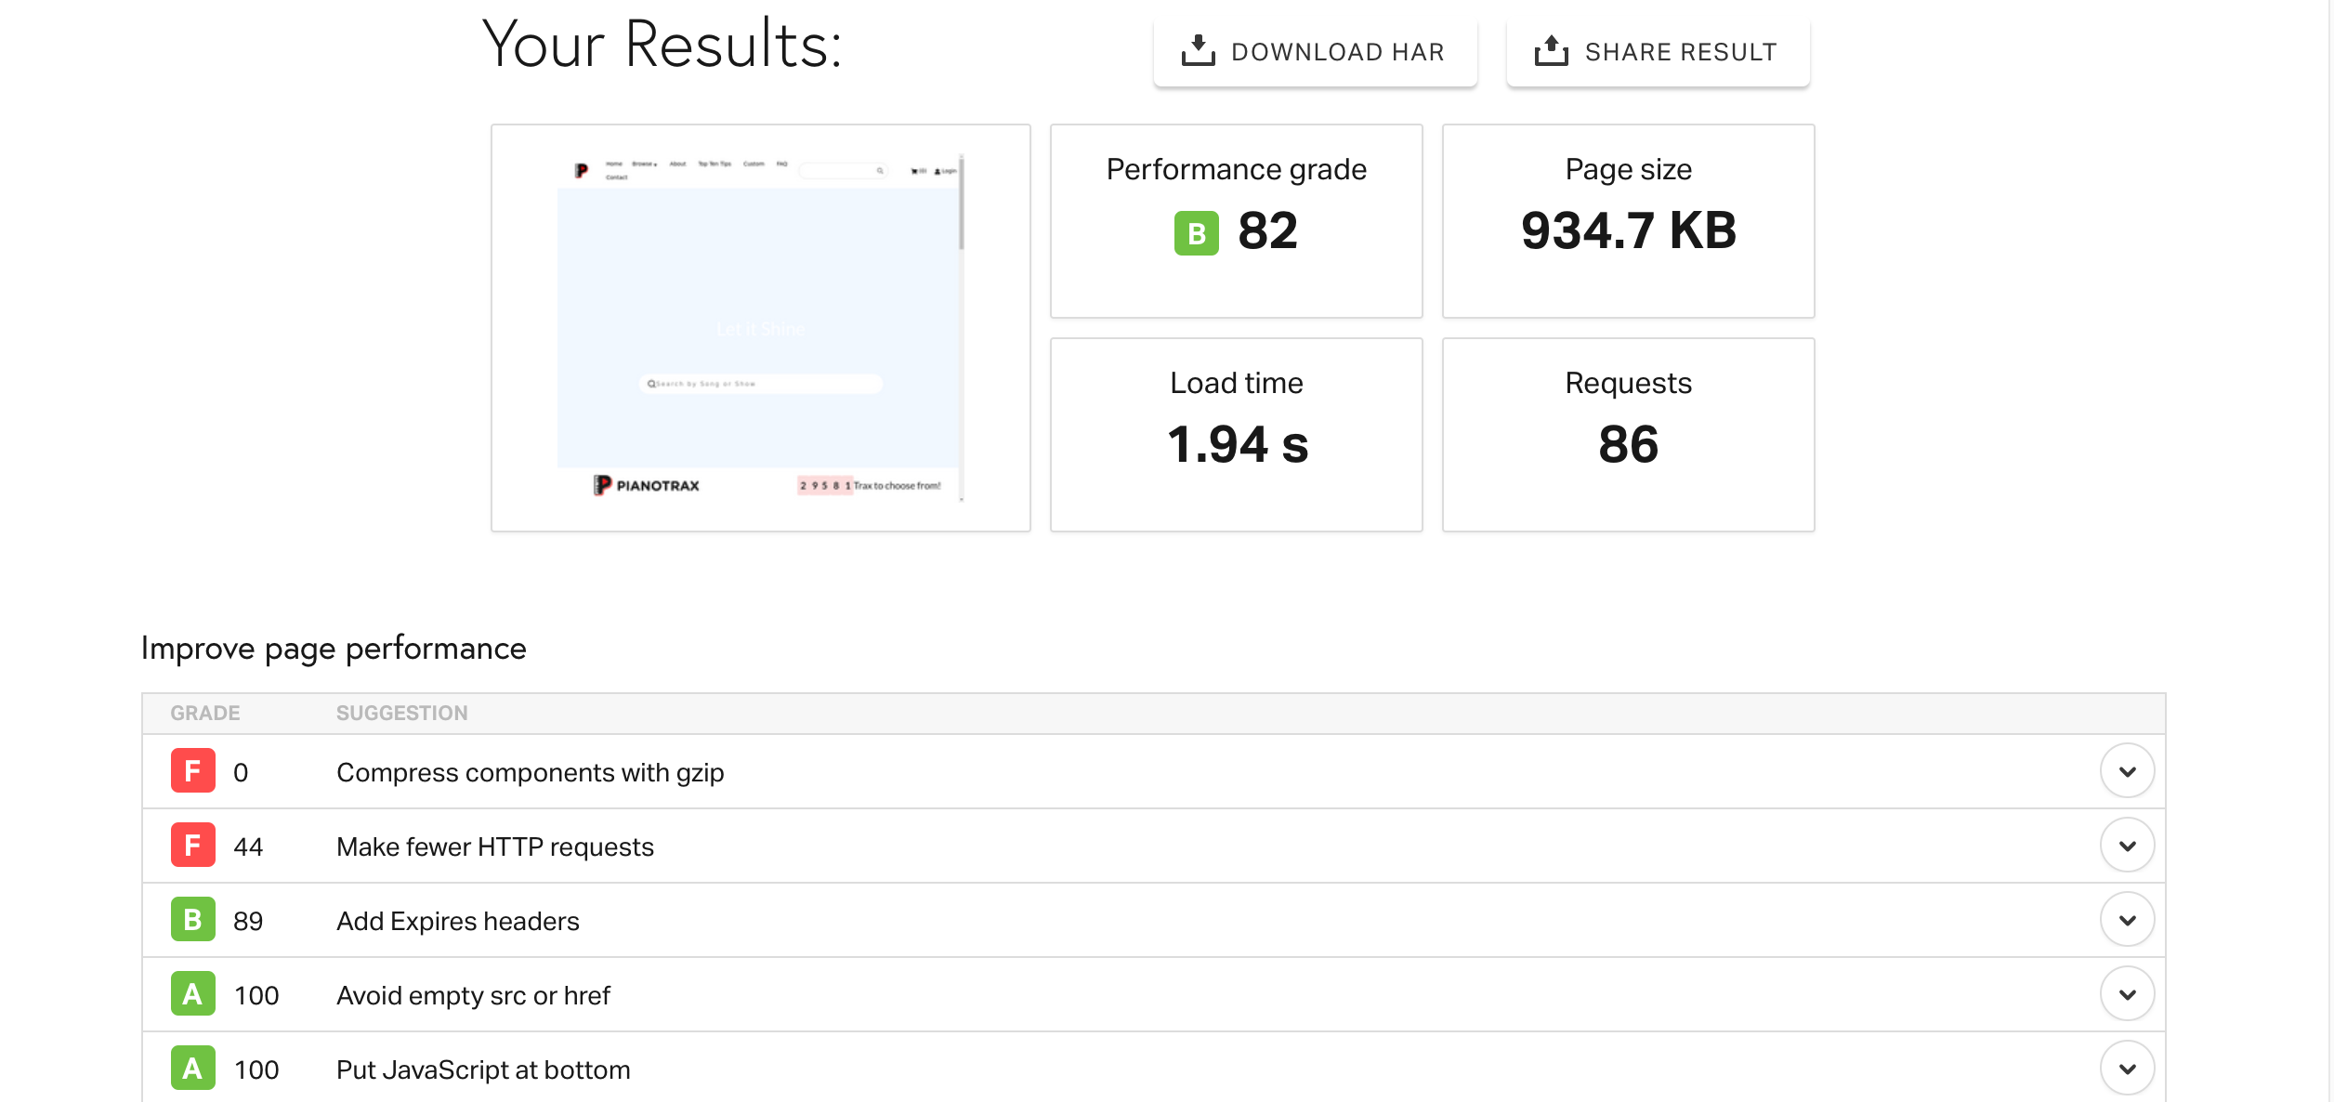Click the A badge for empty src
Screen dimensions: 2334x1102
tap(192, 994)
